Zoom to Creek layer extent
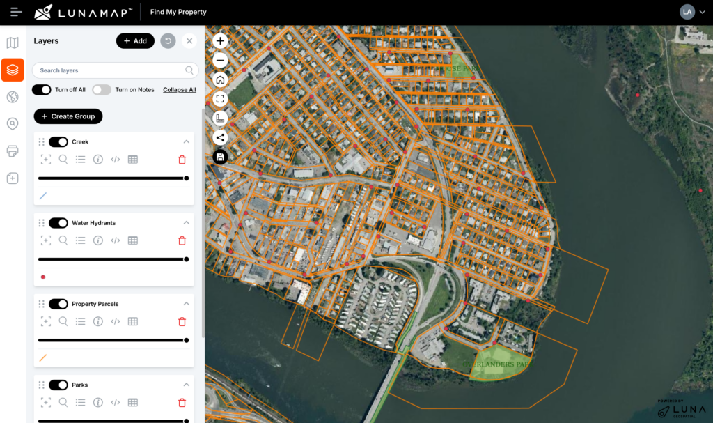The width and height of the screenshot is (713, 423). click(46, 160)
